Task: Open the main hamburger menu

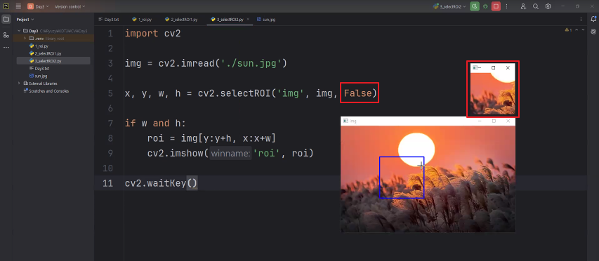Action: [18, 6]
